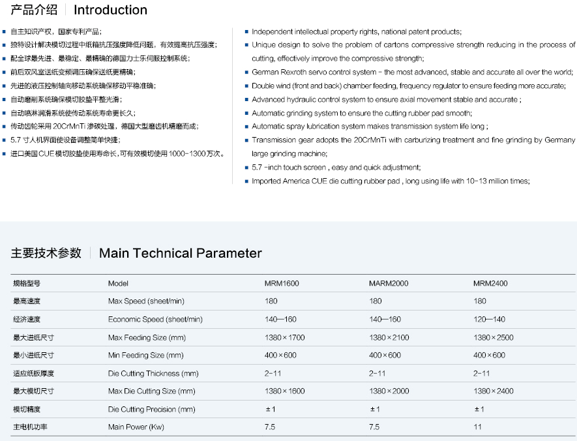This screenshot has width=577, height=441.
Task: Click the Chinese "自主知识产权" bullet line
Action: pos(56,31)
